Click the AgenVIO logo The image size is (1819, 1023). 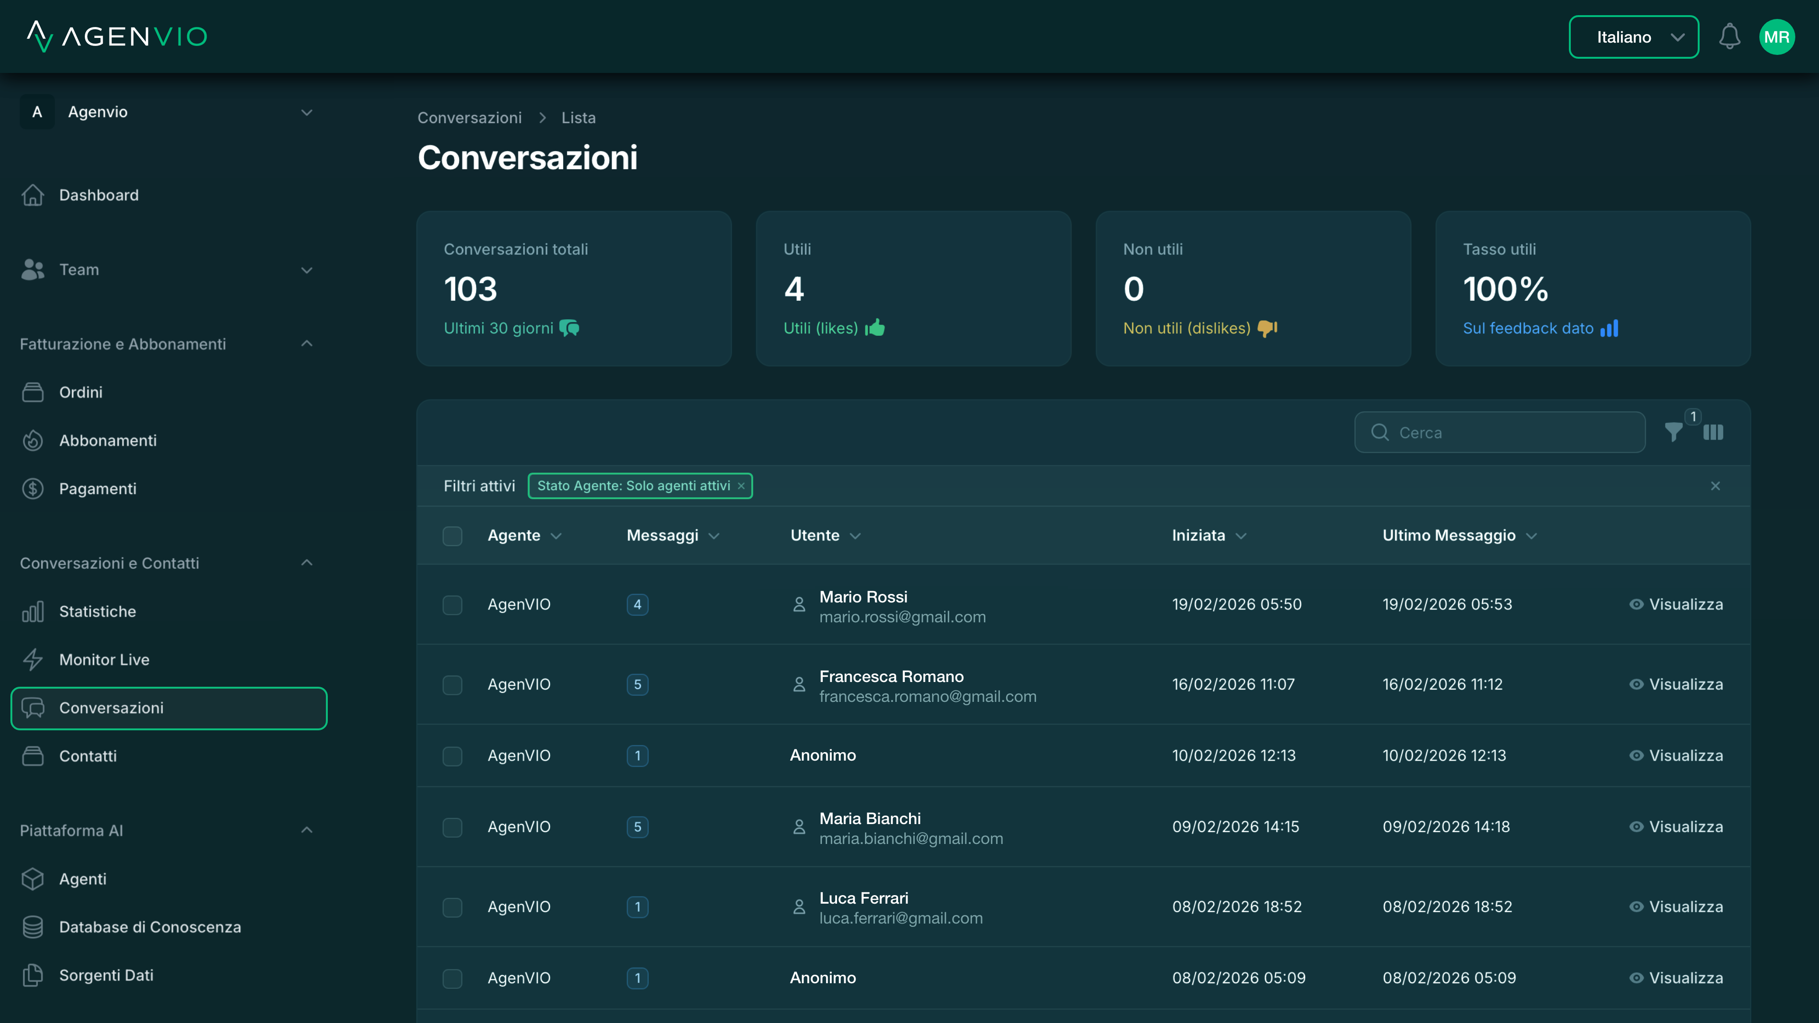[x=115, y=37]
